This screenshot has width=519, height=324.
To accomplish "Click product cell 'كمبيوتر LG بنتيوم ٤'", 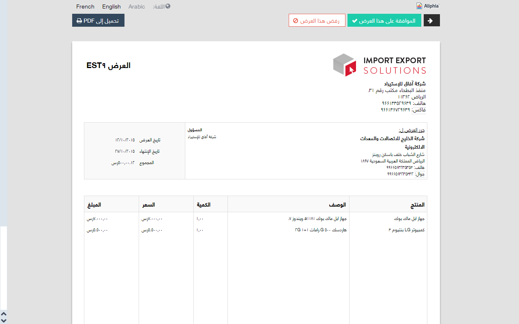I will point(406,230).
